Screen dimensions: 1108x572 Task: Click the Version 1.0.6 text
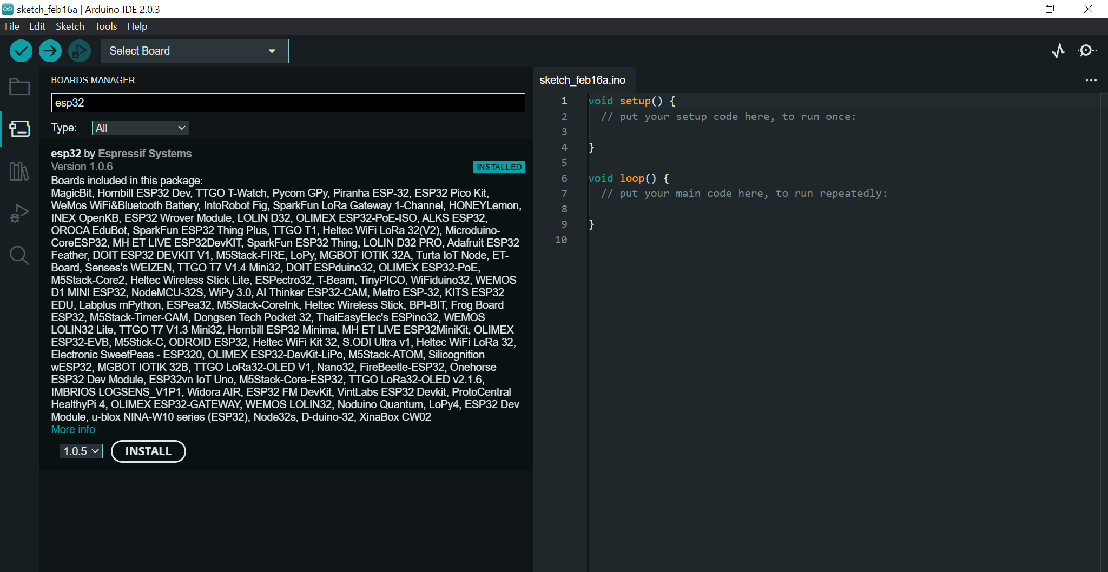[82, 167]
